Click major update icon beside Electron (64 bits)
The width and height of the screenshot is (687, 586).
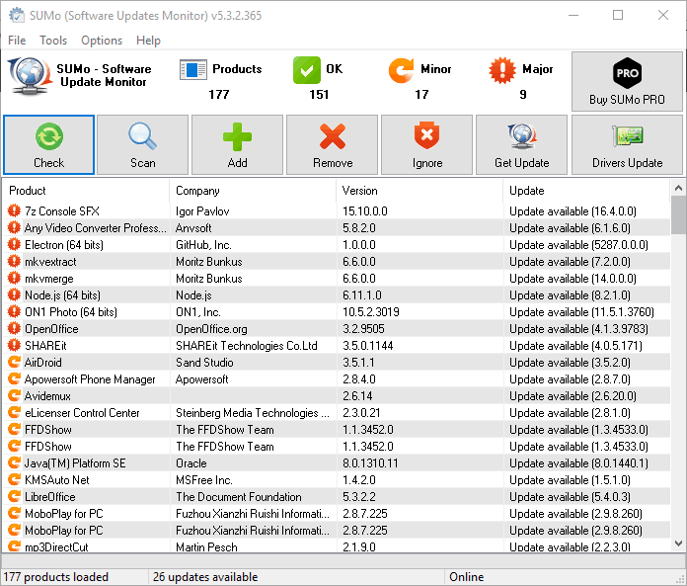point(14,244)
